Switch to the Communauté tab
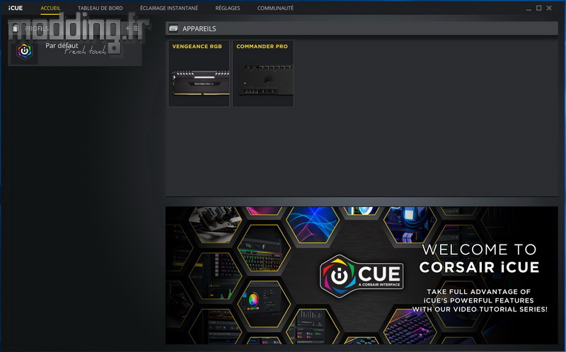The image size is (566, 352). point(275,8)
